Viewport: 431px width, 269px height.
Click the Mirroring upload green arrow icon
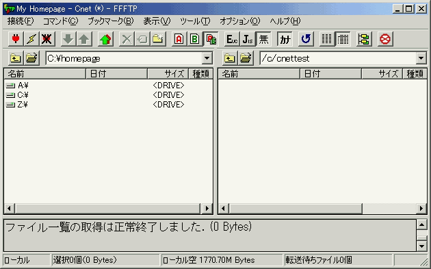105,39
